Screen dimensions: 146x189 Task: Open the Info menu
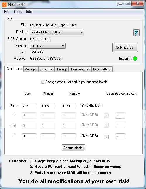pyautogui.click(x=29, y=12)
